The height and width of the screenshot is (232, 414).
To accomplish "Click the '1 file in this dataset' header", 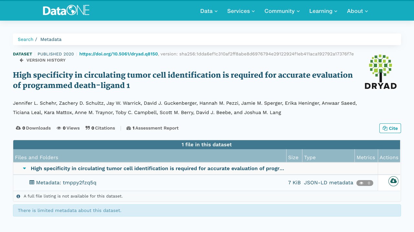I will pyautogui.click(x=207, y=145).
